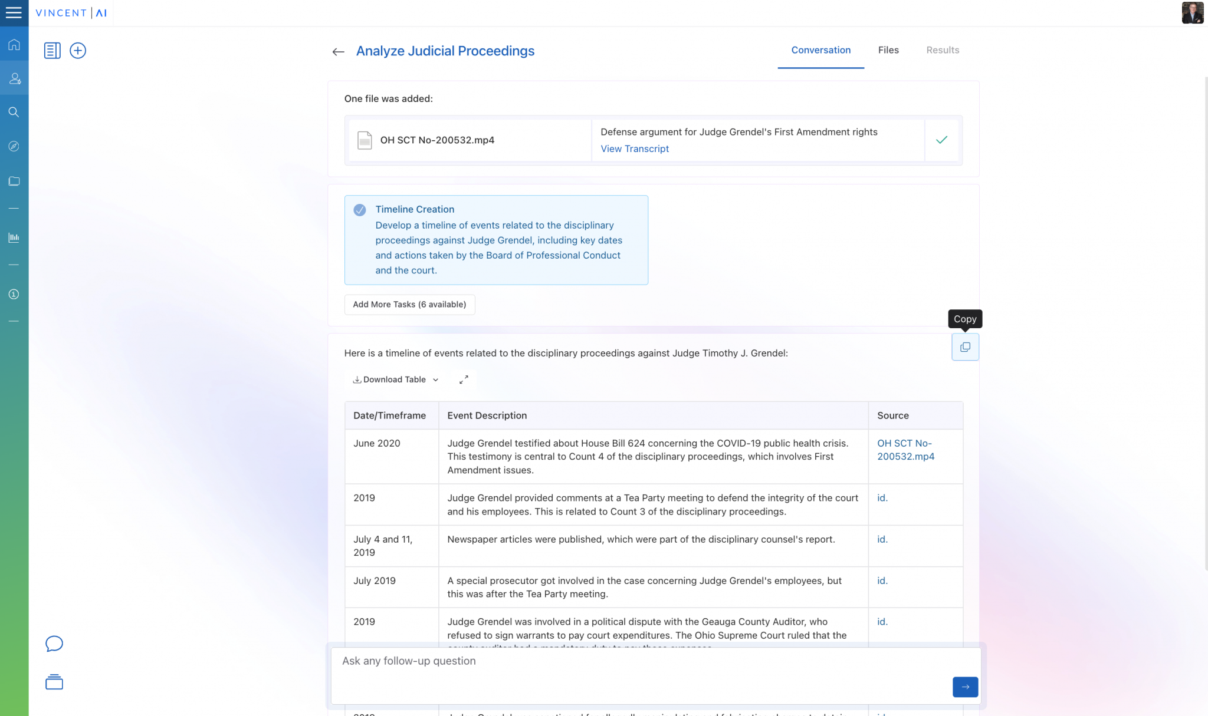Toggle the conversation list panel icon

(52, 51)
